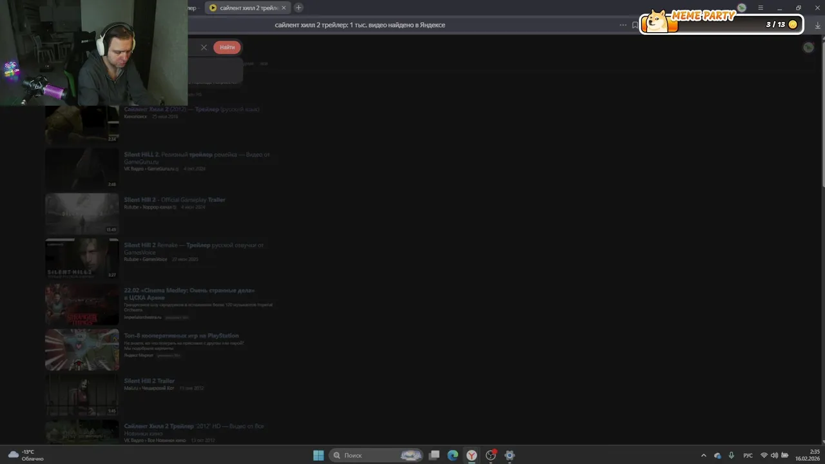Image resolution: width=825 pixels, height=464 pixels.
Task: Clear the search field with the X icon
Action: point(204,47)
